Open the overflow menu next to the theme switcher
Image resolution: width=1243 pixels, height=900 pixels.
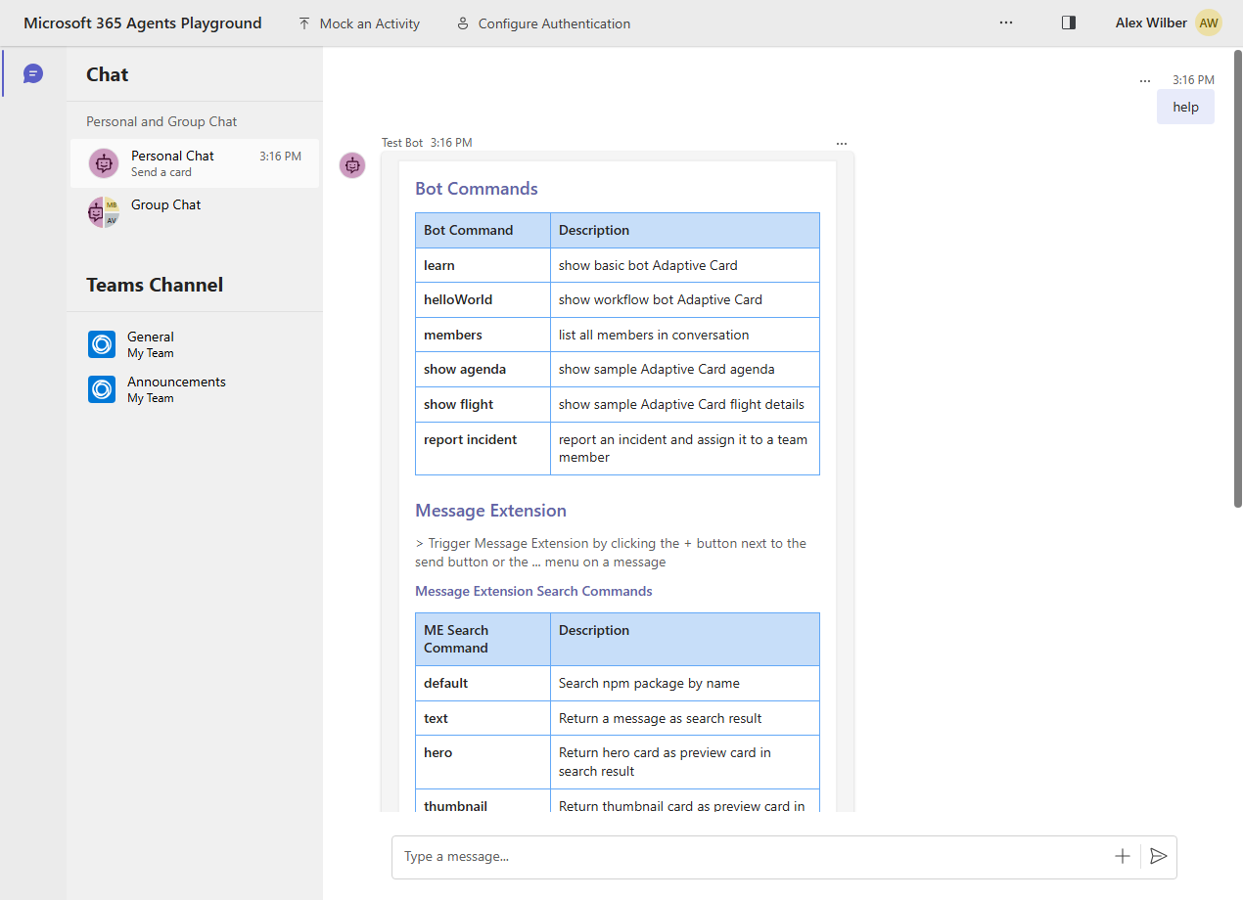(x=1006, y=22)
